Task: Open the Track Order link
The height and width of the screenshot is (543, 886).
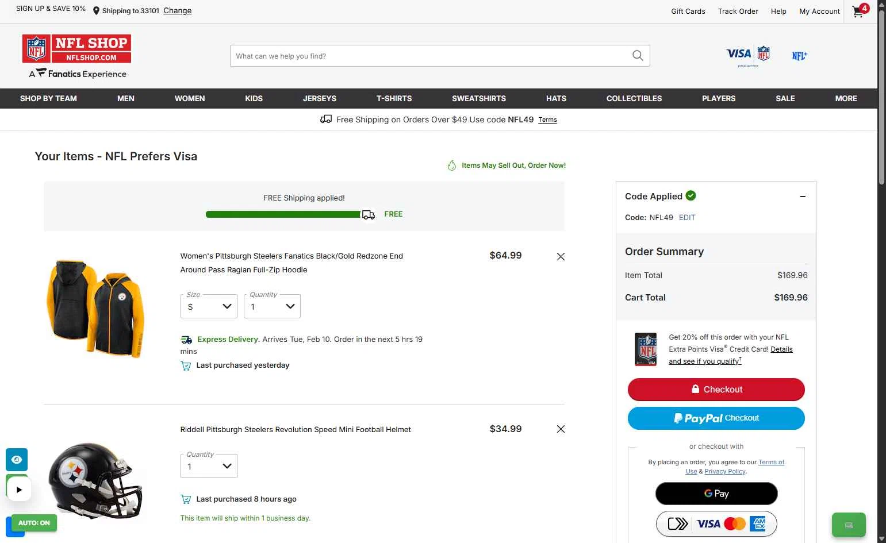Action: [738, 11]
